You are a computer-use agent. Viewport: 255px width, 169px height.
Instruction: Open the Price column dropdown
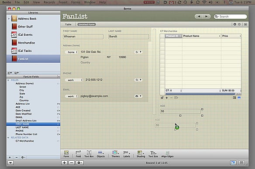[240, 36]
